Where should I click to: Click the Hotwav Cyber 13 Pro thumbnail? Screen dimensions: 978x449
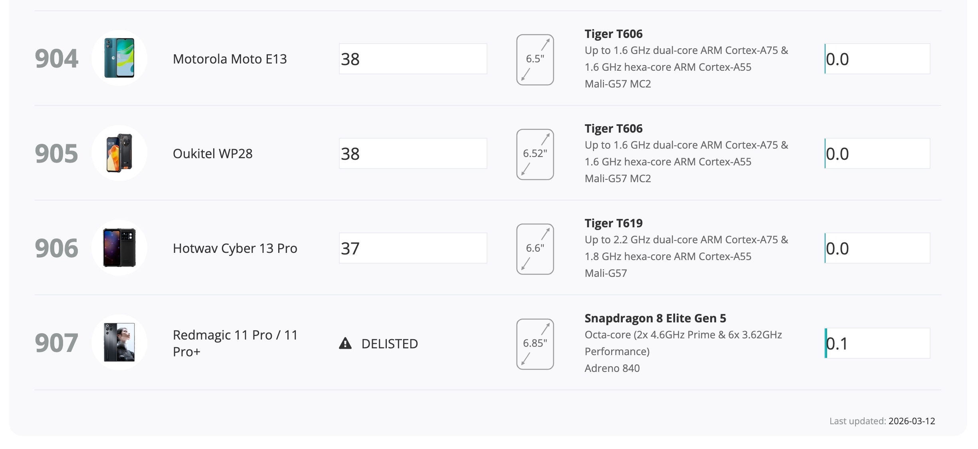[x=119, y=248]
